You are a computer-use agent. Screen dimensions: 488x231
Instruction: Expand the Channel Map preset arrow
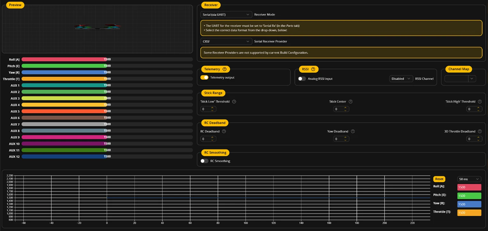472,79
